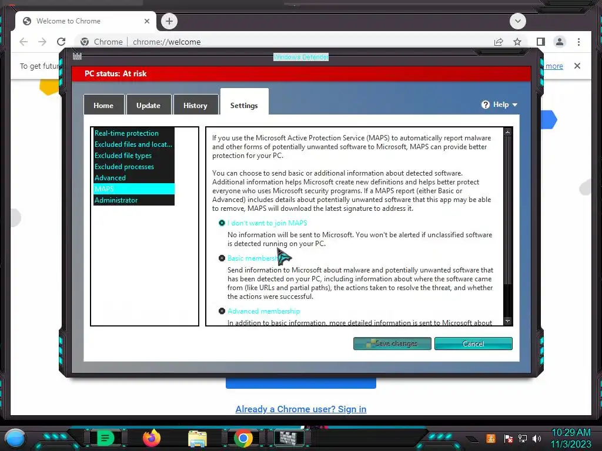This screenshot has height=451, width=602.
Task: Go back in Chrome
Action: click(x=24, y=42)
